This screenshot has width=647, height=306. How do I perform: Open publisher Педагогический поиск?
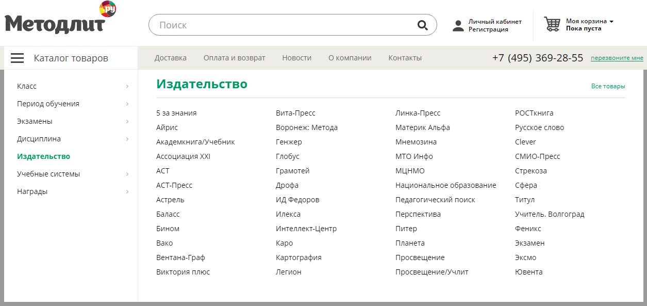tap(435, 200)
